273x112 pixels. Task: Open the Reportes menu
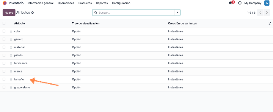[x=102, y=3]
